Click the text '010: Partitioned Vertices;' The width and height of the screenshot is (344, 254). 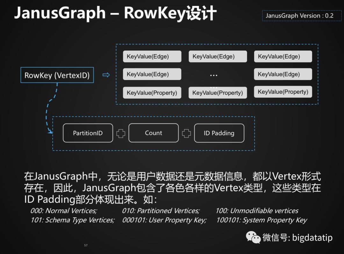click(161, 211)
